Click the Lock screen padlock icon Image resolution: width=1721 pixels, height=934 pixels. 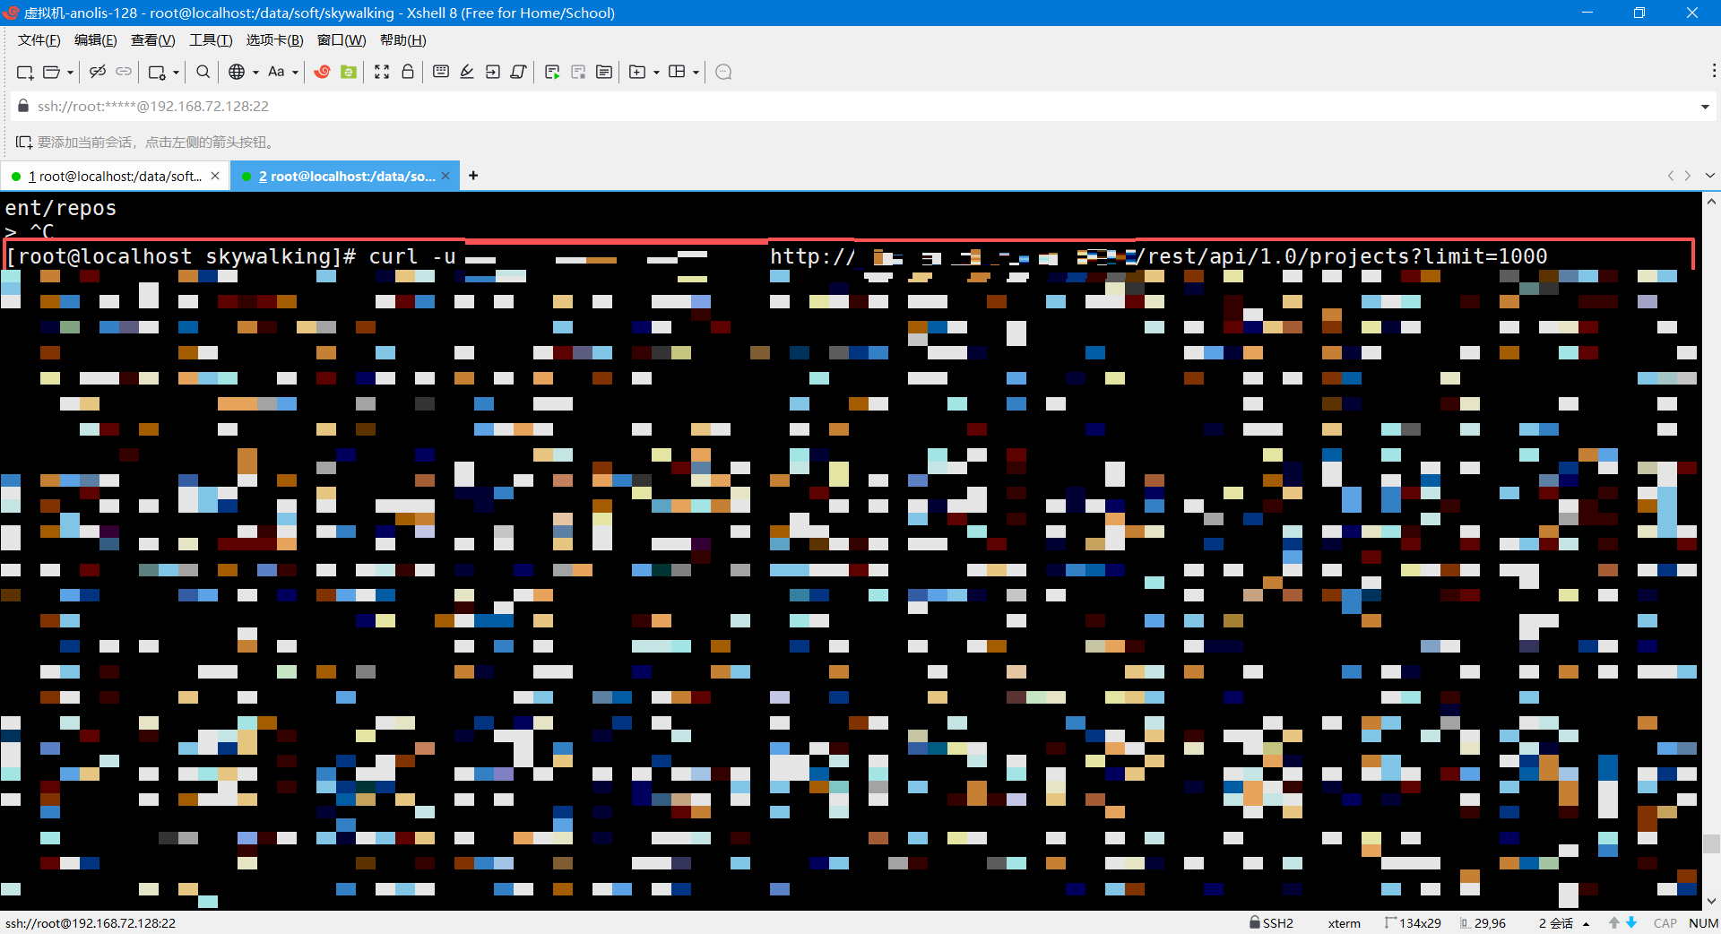coord(408,72)
